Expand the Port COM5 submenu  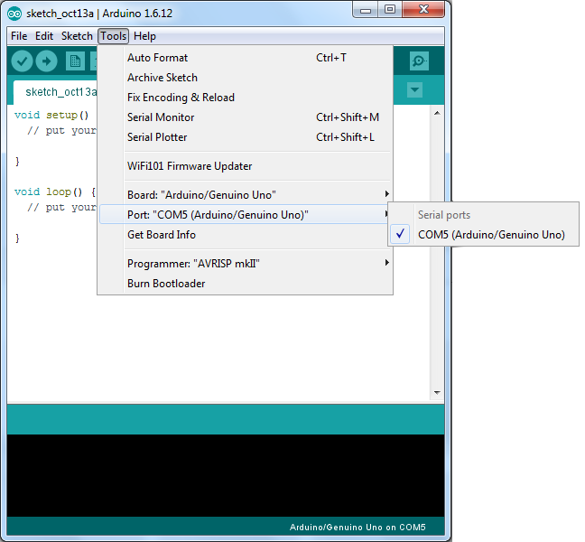click(245, 215)
